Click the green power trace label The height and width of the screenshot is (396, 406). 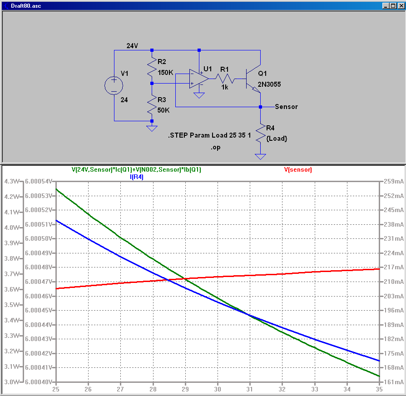[x=136, y=170]
